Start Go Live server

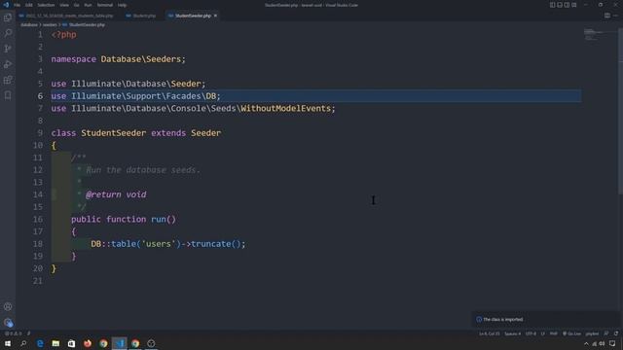click(571, 333)
